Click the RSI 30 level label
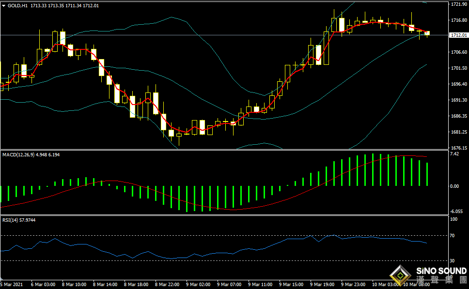Viewport: 469px width, 289px height. pos(452,260)
